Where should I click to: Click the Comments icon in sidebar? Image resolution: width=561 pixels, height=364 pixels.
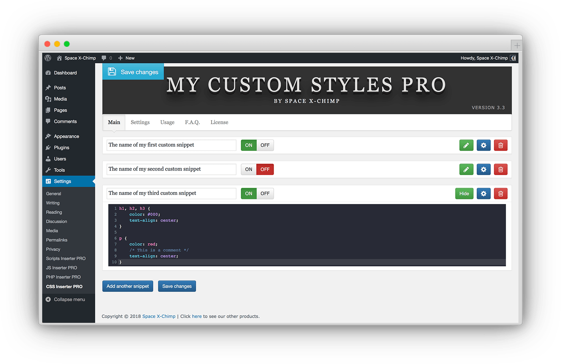coord(48,121)
